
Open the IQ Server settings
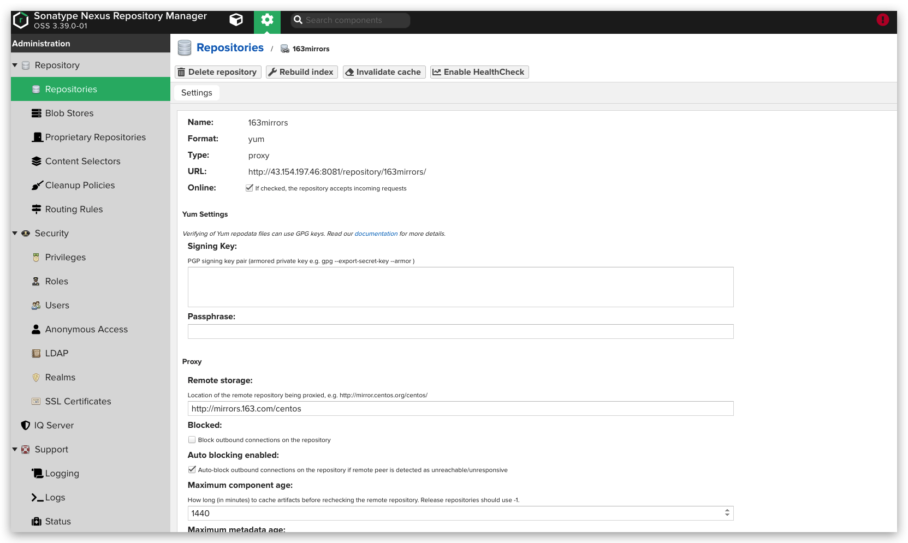click(x=54, y=425)
